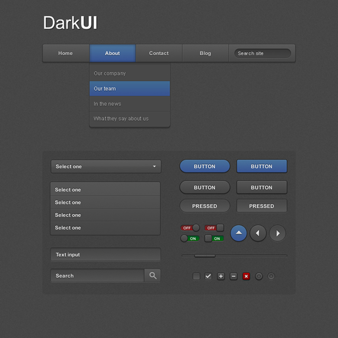Select the first radio button
Image resolution: width=338 pixels, height=338 pixels.
tap(259, 276)
